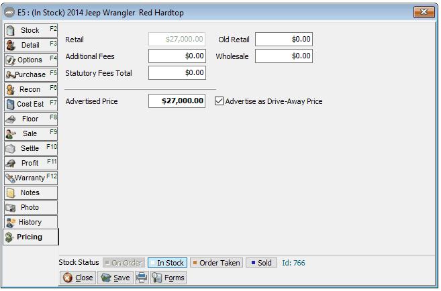
Task: Click the Options tab checkmark icon
Action: [x=11, y=60]
